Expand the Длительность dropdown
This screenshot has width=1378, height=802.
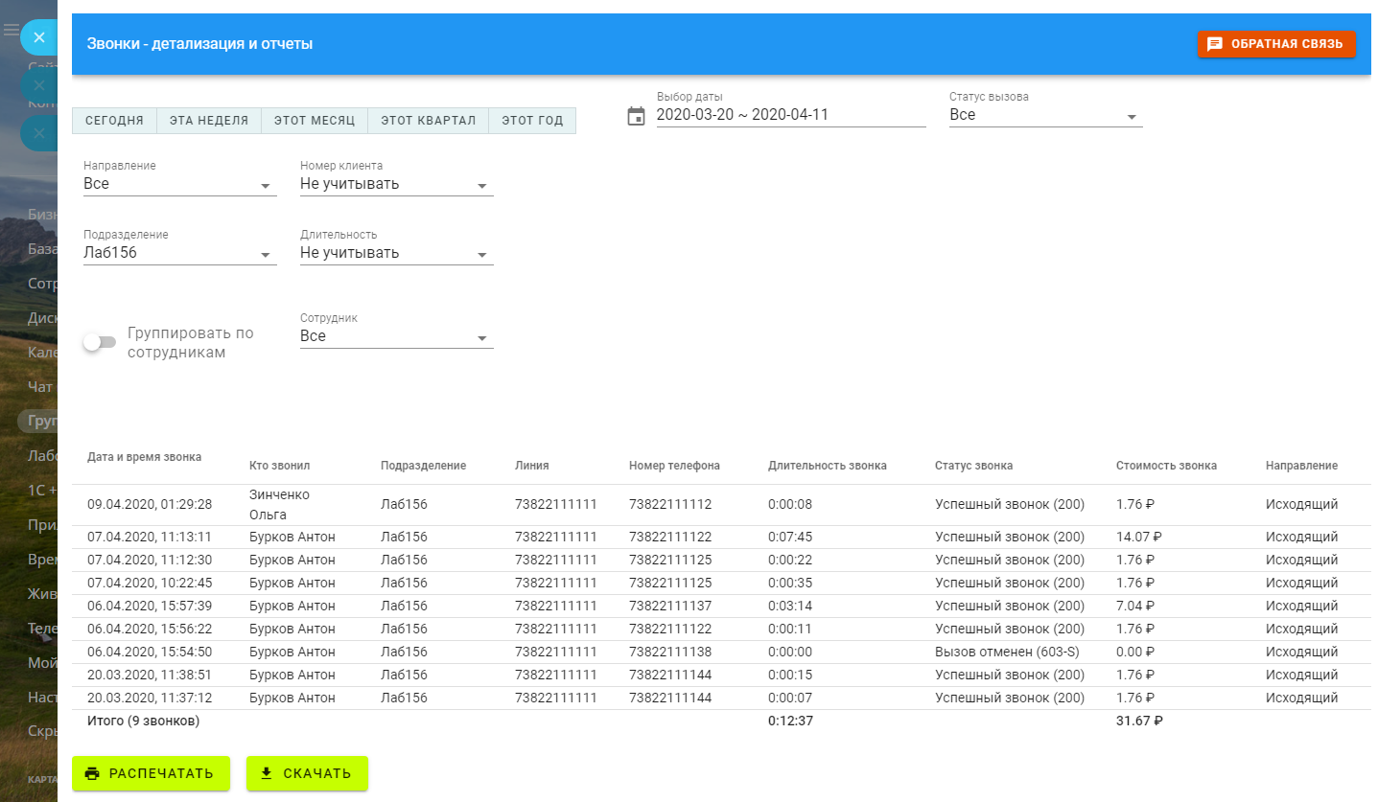pos(396,254)
